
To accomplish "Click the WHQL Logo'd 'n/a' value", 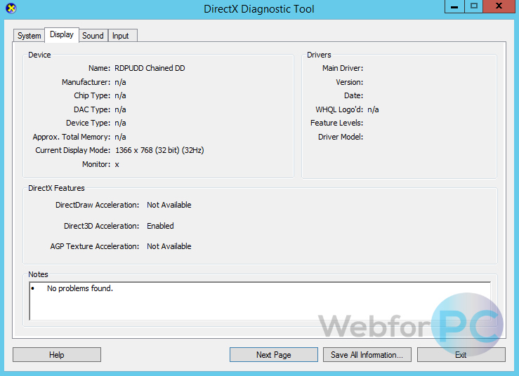I will point(373,109).
